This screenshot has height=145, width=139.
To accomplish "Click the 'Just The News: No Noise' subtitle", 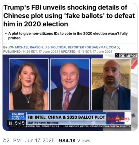I will [43, 123].
